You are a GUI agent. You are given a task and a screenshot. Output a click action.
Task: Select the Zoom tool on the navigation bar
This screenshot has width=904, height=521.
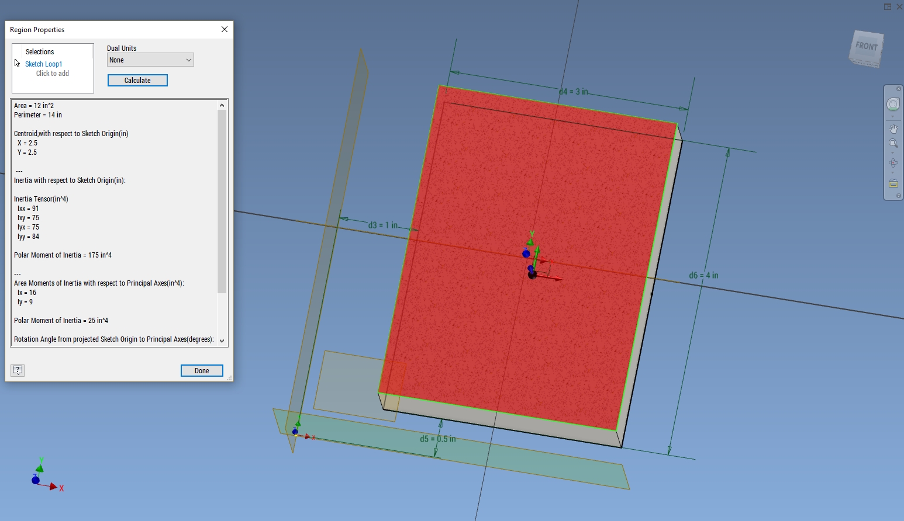click(893, 142)
